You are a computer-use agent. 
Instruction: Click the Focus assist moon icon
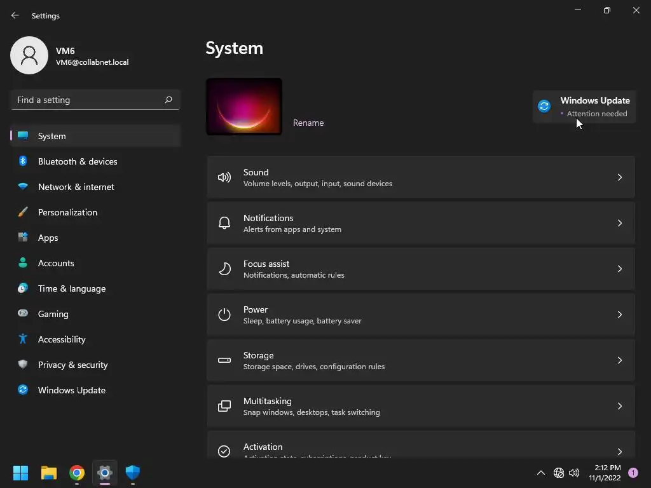tap(224, 269)
